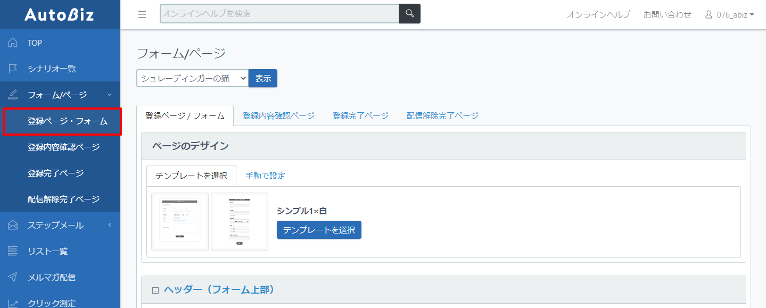Click the オンラインヘルプを検索 search field
Viewport: 766px width, 308px height.
coord(279,14)
